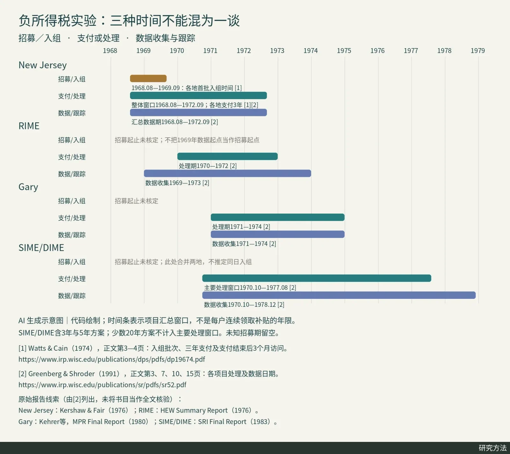This screenshot has width=510, height=454.
Task: Click the New Jersey data tracking bar
Action: point(198,112)
